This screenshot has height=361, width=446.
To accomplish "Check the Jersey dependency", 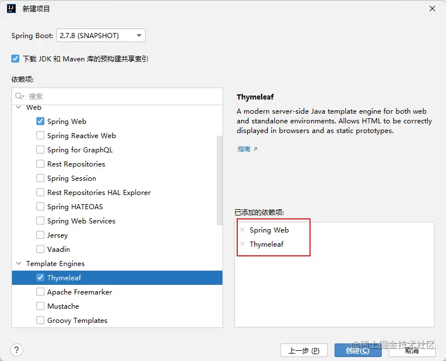I will (40, 235).
